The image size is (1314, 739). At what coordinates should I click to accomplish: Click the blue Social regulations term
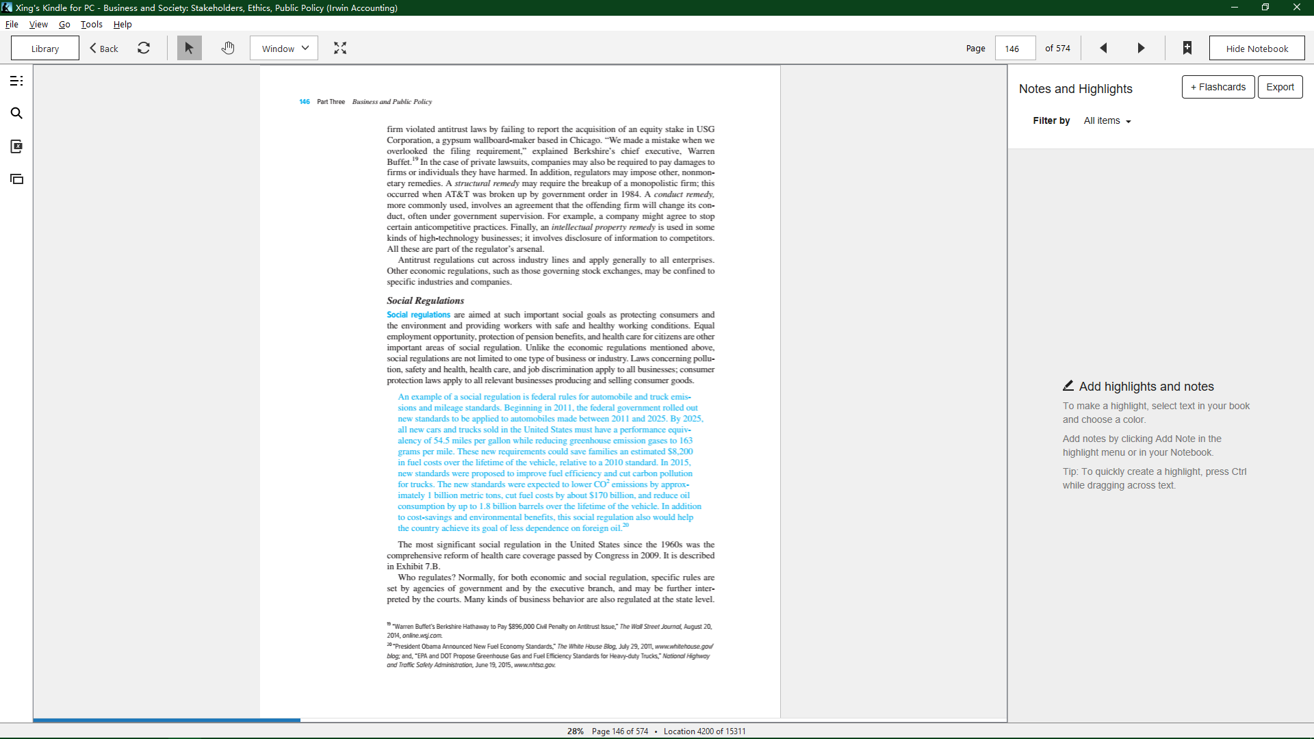[x=418, y=315]
